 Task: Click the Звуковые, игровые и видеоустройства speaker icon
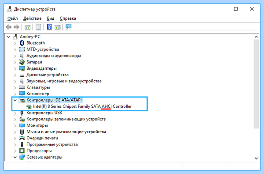[x=22, y=81]
